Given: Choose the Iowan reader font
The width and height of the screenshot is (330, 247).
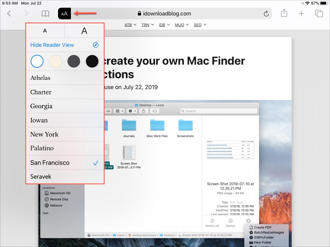Looking at the screenshot, I should [x=65, y=120].
